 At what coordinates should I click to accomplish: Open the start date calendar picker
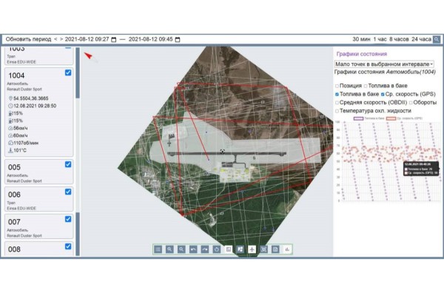click(114, 38)
